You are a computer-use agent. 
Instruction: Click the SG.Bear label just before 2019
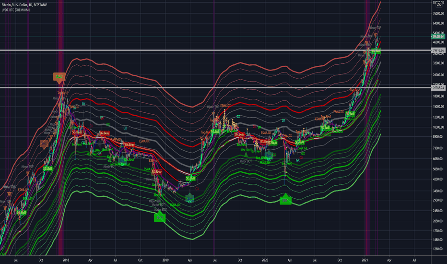(156, 172)
